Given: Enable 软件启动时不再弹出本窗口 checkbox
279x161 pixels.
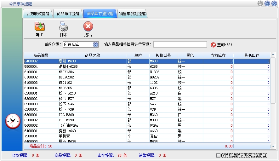Looking at the screenshot, I should pos(218,155).
